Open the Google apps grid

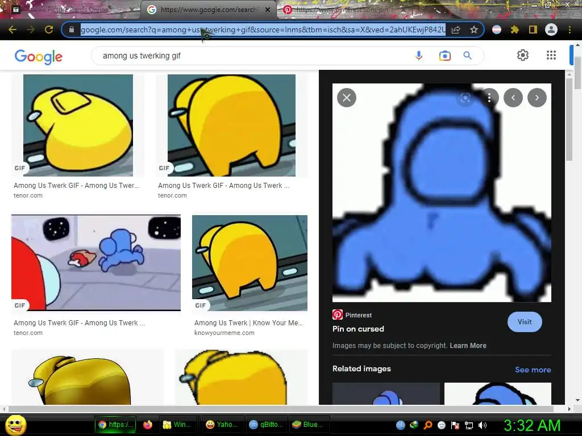[x=551, y=55]
